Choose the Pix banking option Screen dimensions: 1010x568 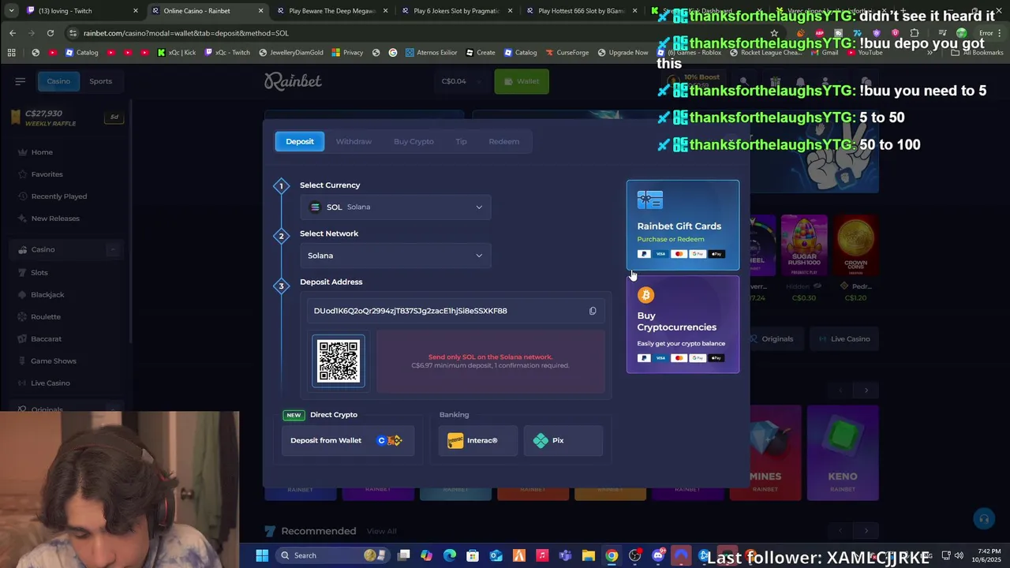pos(563,440)
